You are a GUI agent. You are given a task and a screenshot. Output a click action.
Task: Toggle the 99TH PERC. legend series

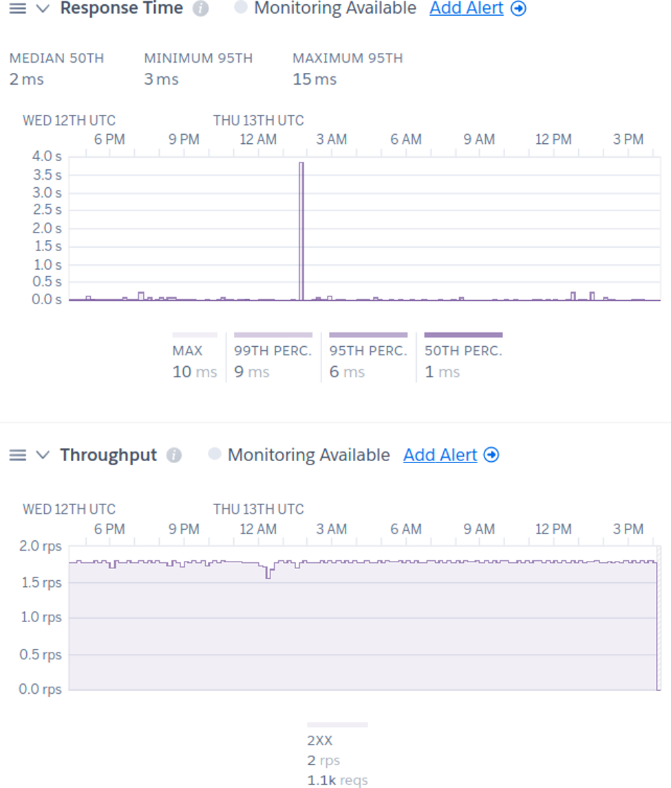tap(273, 351)
